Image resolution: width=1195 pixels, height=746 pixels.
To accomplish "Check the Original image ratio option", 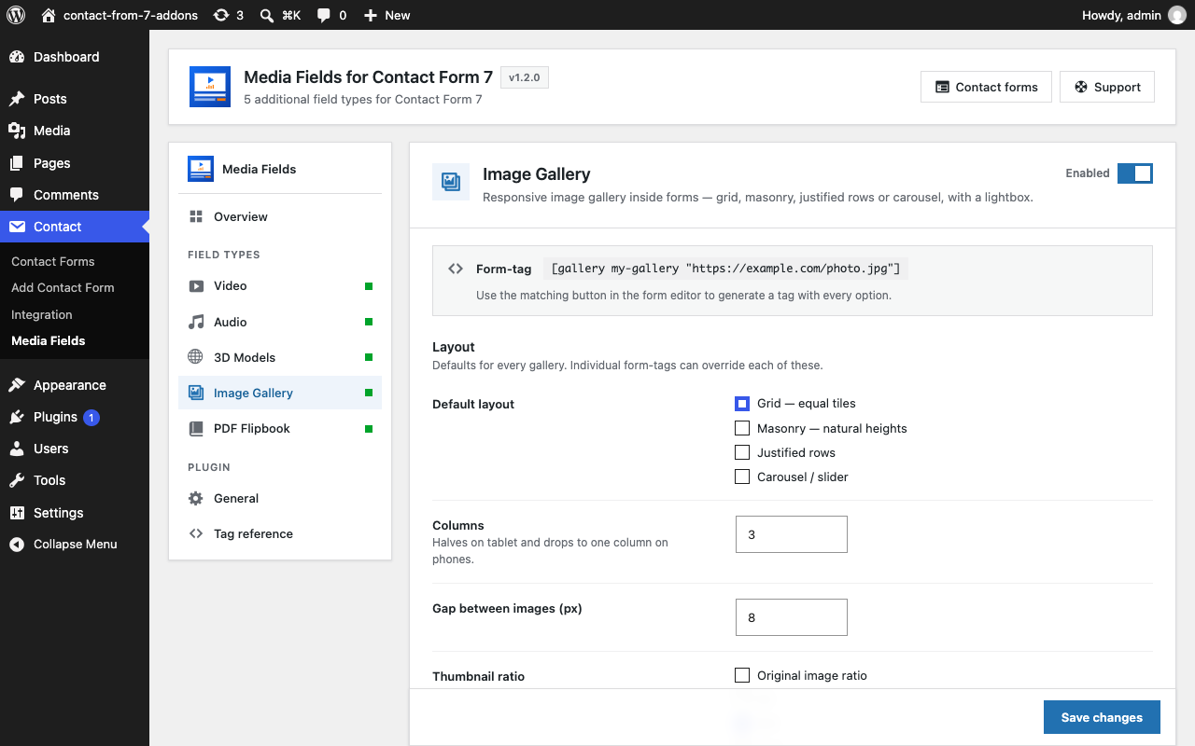I will coord(742,675).
